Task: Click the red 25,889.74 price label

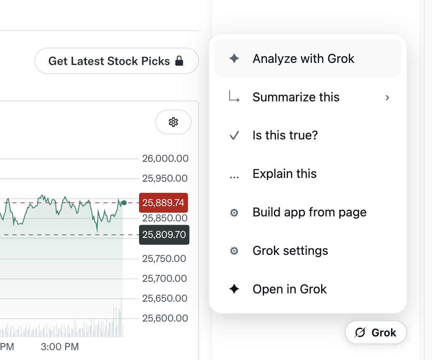Action: (x=163, y=203)
